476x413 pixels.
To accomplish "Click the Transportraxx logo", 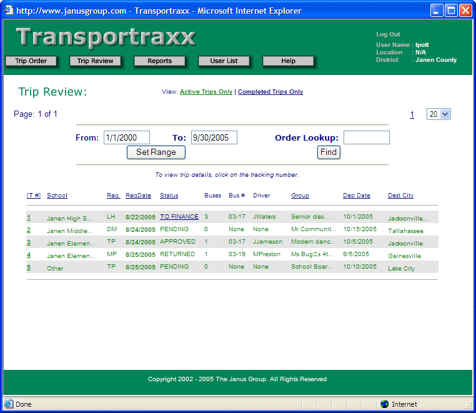I will [x=106, y=37].
